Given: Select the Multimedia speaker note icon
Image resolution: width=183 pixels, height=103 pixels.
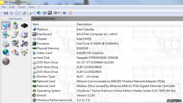Looking at the screenshot, I should pyautogui.click(x=24, y=44).
